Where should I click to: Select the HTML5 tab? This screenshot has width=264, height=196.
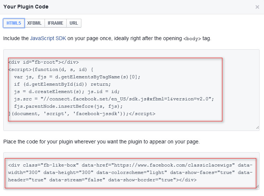(14, 23)
